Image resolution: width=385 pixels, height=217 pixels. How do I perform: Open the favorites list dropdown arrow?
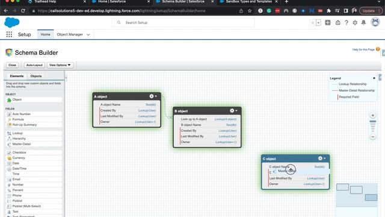(x=318, y=23)
